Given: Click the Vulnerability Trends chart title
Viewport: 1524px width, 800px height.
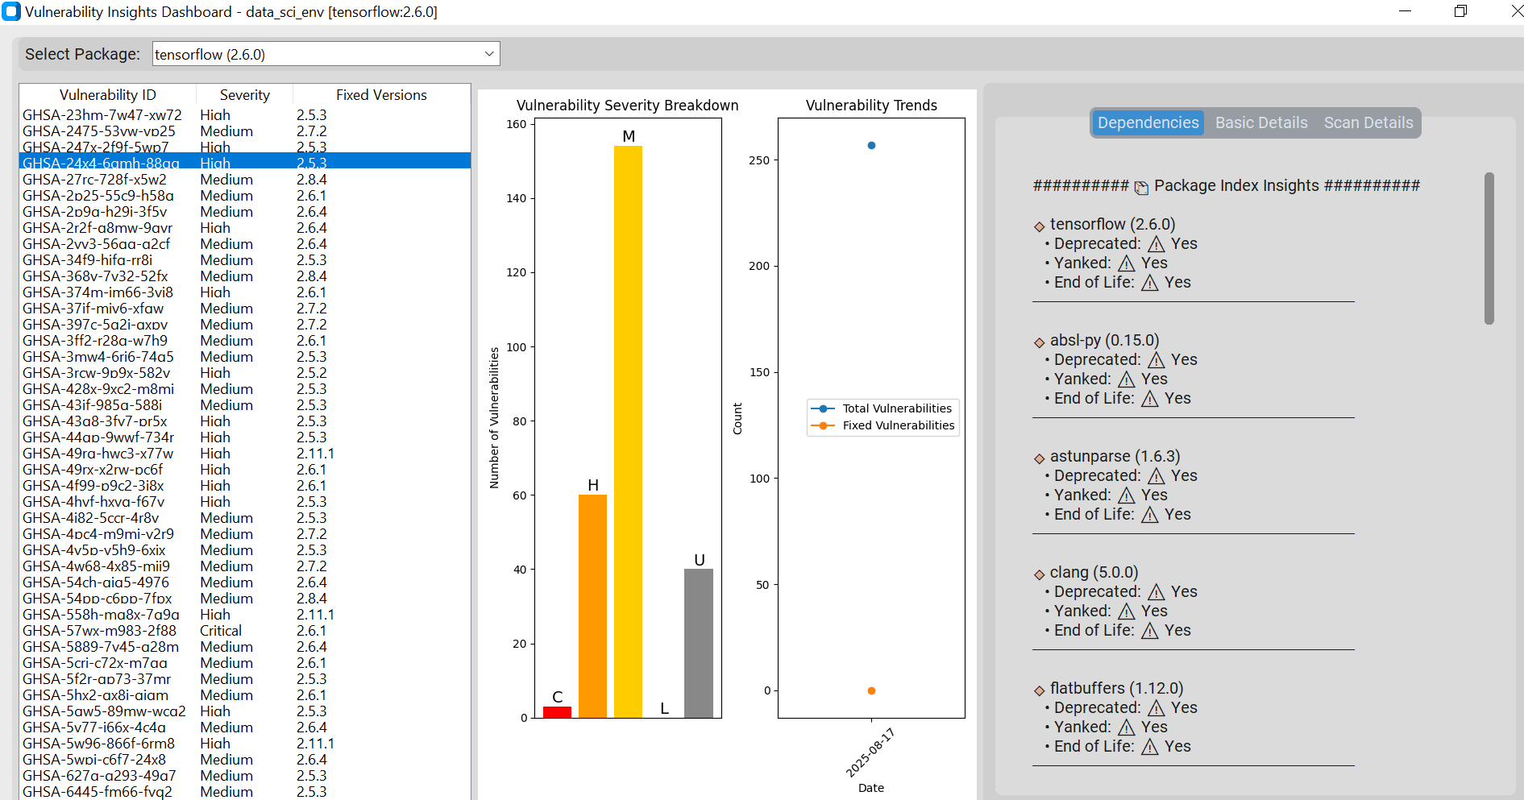Looking at the screenshot, I should (871, 106).
